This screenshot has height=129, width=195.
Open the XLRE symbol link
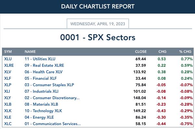tap(9, 65)
